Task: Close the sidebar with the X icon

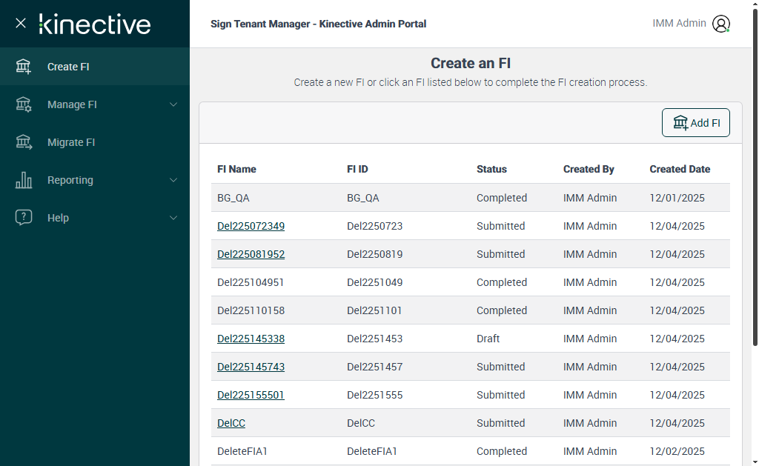Action: point(21,24)
